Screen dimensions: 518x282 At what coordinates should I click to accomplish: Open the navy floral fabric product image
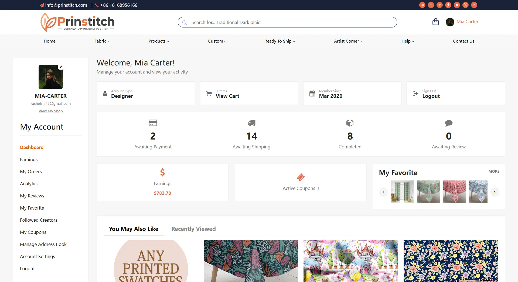pyautogui.click(x=451, y=261)
